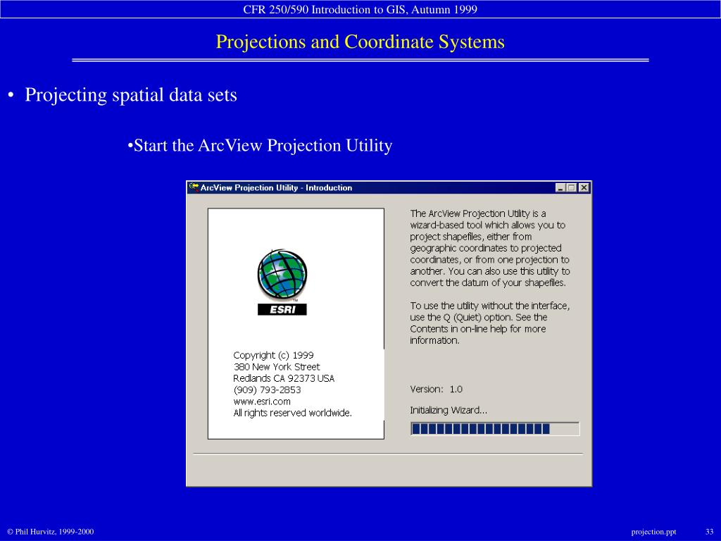The image size is (721, 541).
Task: Click the www.esri.com address text
Action: coord(262,401)
